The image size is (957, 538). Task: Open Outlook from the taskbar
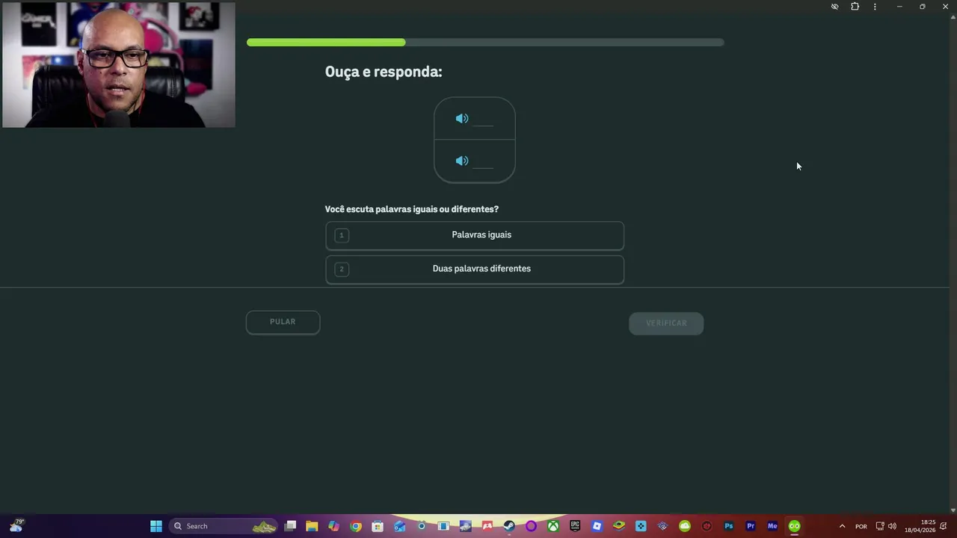399,526
